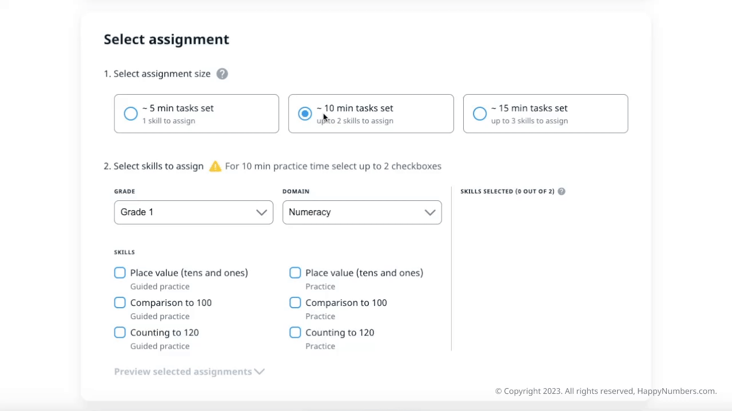This screenshot has width=732, height=411.
Task: Click the Grade dropdown chevron arrow
Action: coord(261,212)
